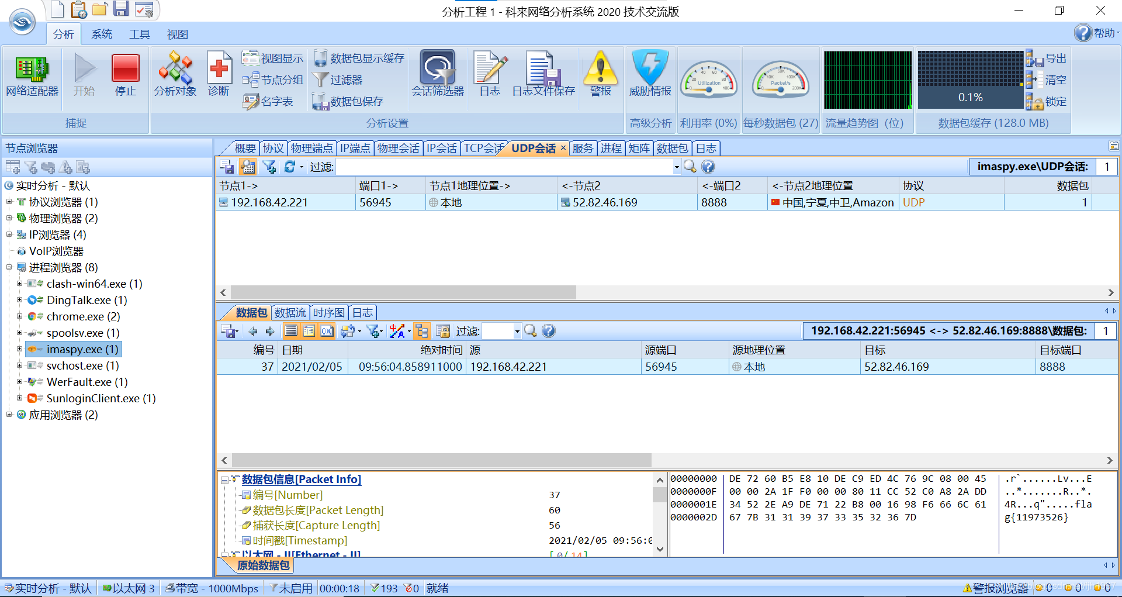
Task: Switch to the 工具 ribbon tab
Action: click(140, 34)
